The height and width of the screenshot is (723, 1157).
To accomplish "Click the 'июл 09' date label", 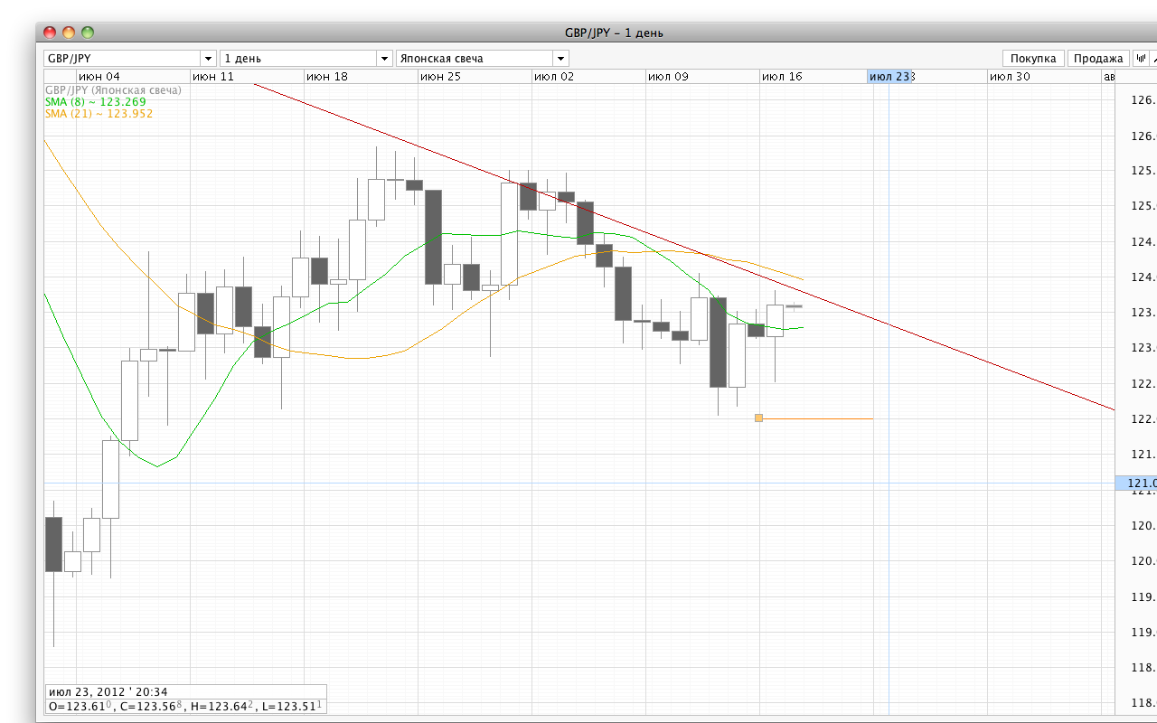I will click(x=668, y=77).
